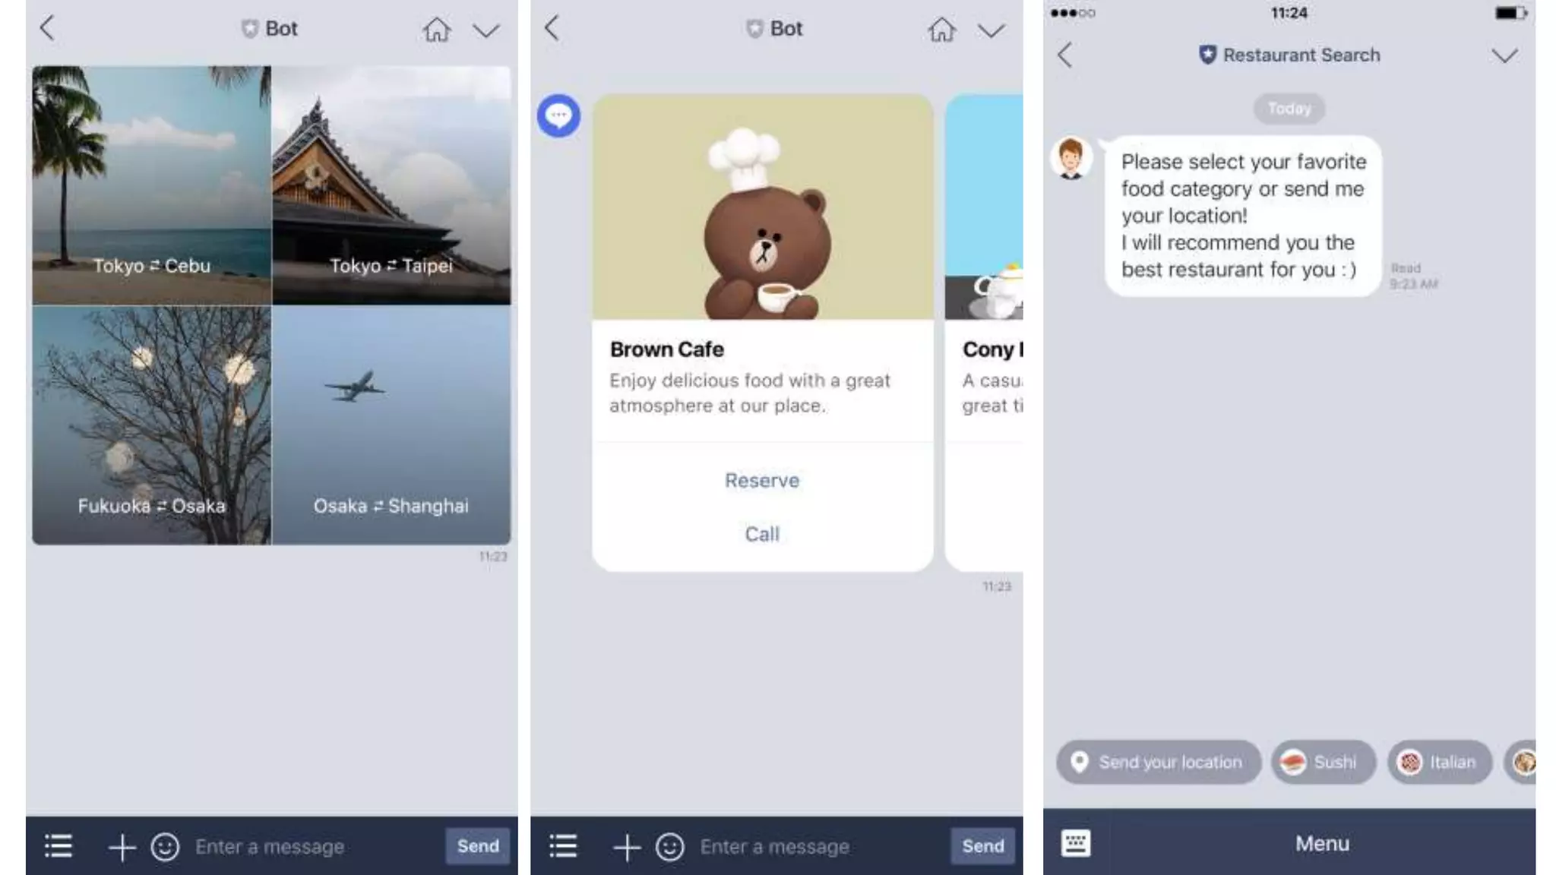Tap home icon in middle Bot chat

tap(942, 30)
